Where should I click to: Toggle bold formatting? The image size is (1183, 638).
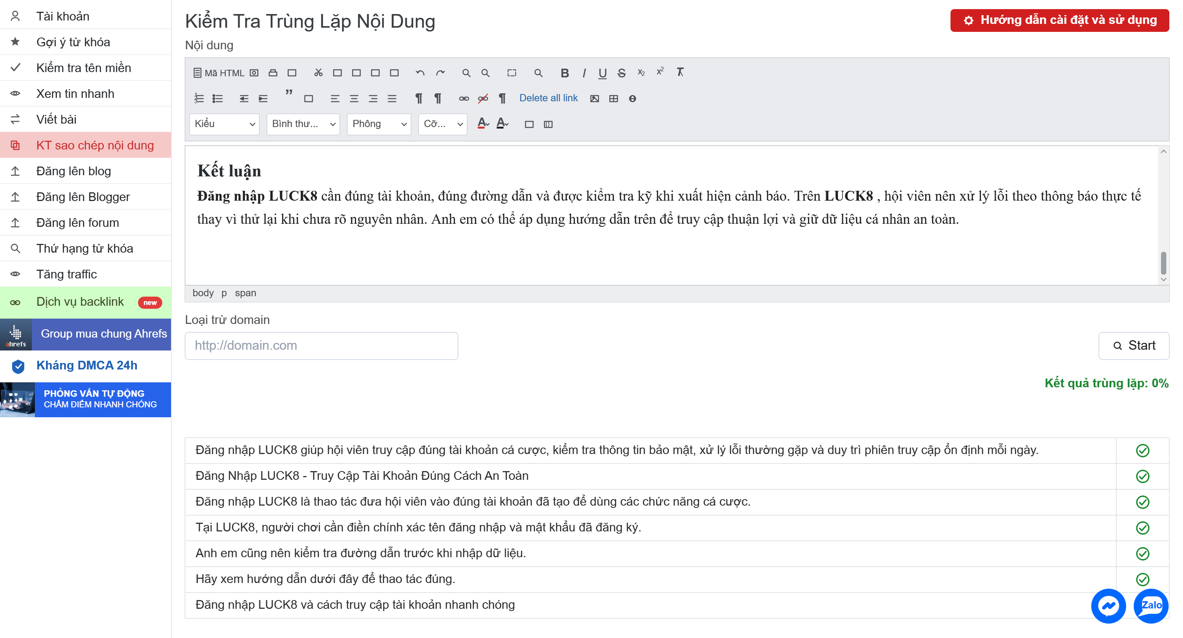[x=565, y=72]
